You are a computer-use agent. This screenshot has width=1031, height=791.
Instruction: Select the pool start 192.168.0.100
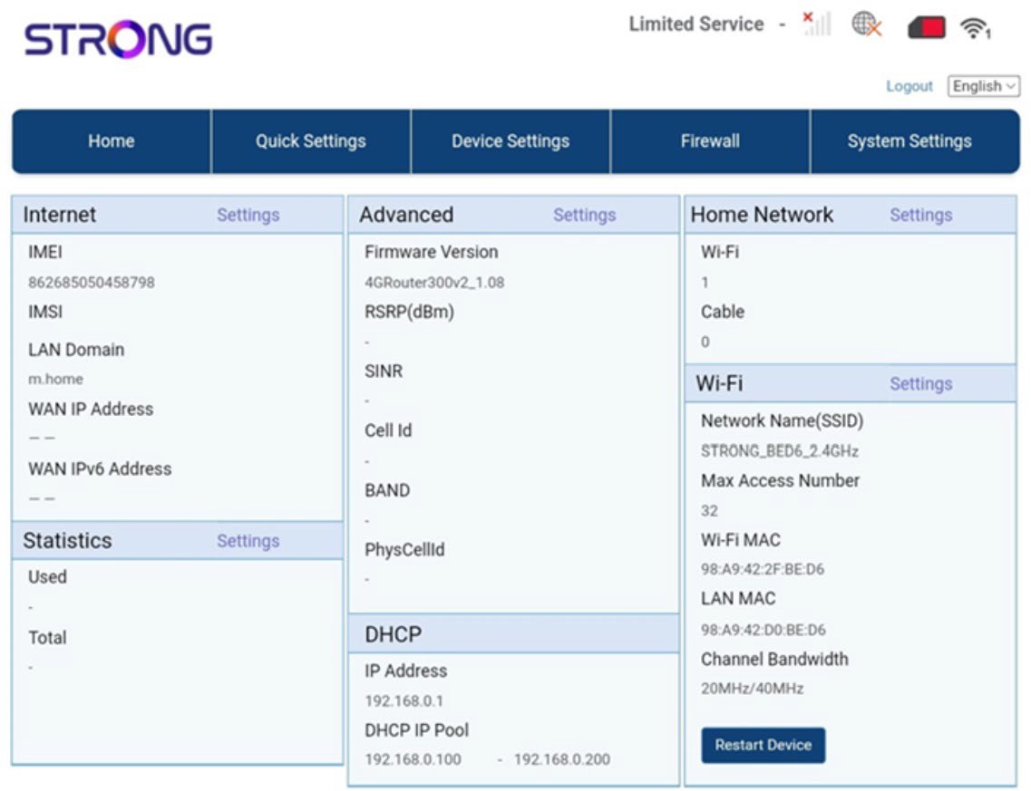(x=413, y=759)
